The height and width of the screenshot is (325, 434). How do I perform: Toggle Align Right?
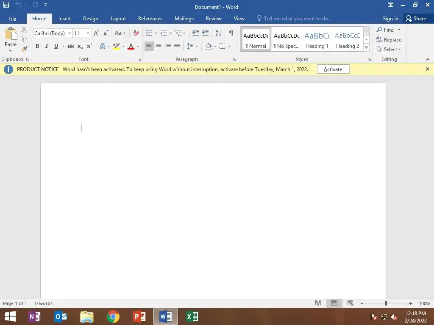pyautogui.click(x=168, y=46)
